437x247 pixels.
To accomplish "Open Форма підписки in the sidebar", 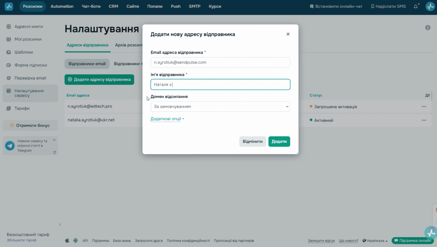I will [31, 65].
